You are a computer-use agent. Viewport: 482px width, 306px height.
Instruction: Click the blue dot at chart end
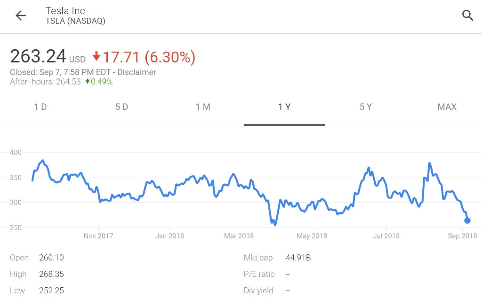tap(467, 221)
